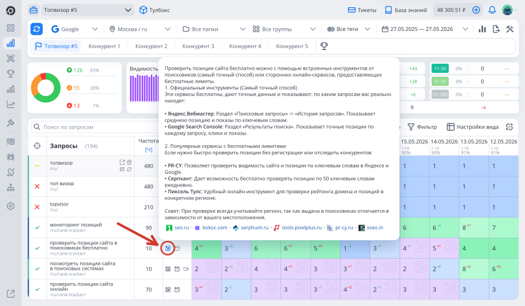Click the notifications bell icon
Image resolution: width=525 pixels, height=306 pixels.
[492, 10]
